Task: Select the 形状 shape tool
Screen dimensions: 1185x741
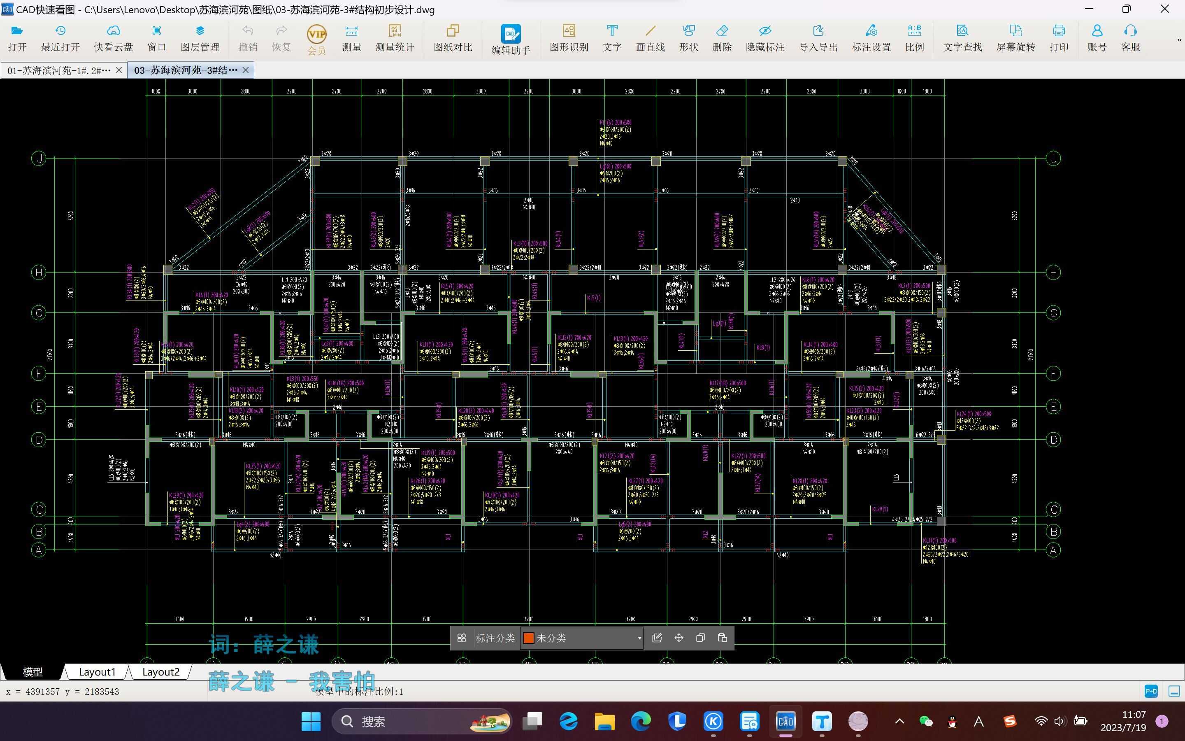Action: coord(688,38)
